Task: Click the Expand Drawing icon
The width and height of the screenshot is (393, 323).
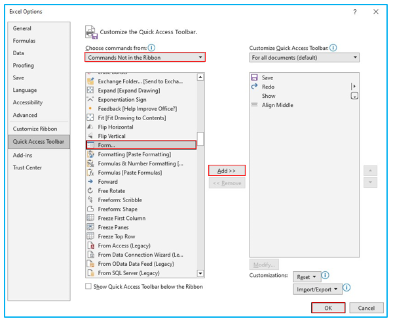Action: [90, 90]
